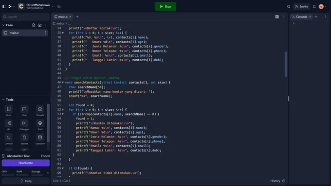Screen dimensions: 331x186
Task: Collapse the Tools section
Action: click(x=3, y=100)
